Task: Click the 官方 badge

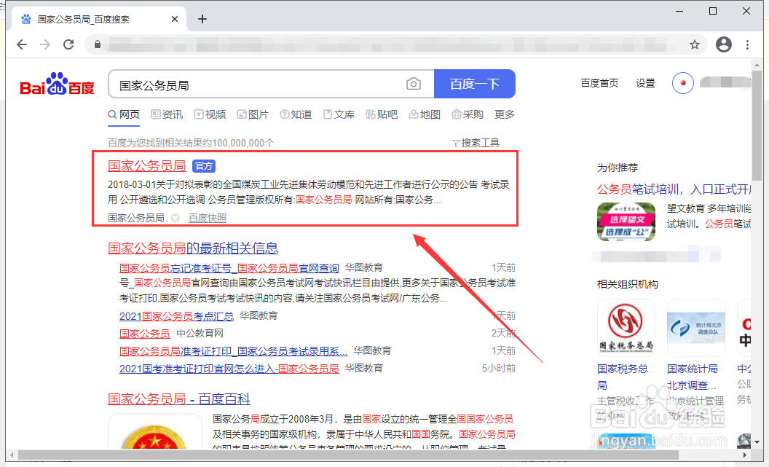Action: [204, 166]
